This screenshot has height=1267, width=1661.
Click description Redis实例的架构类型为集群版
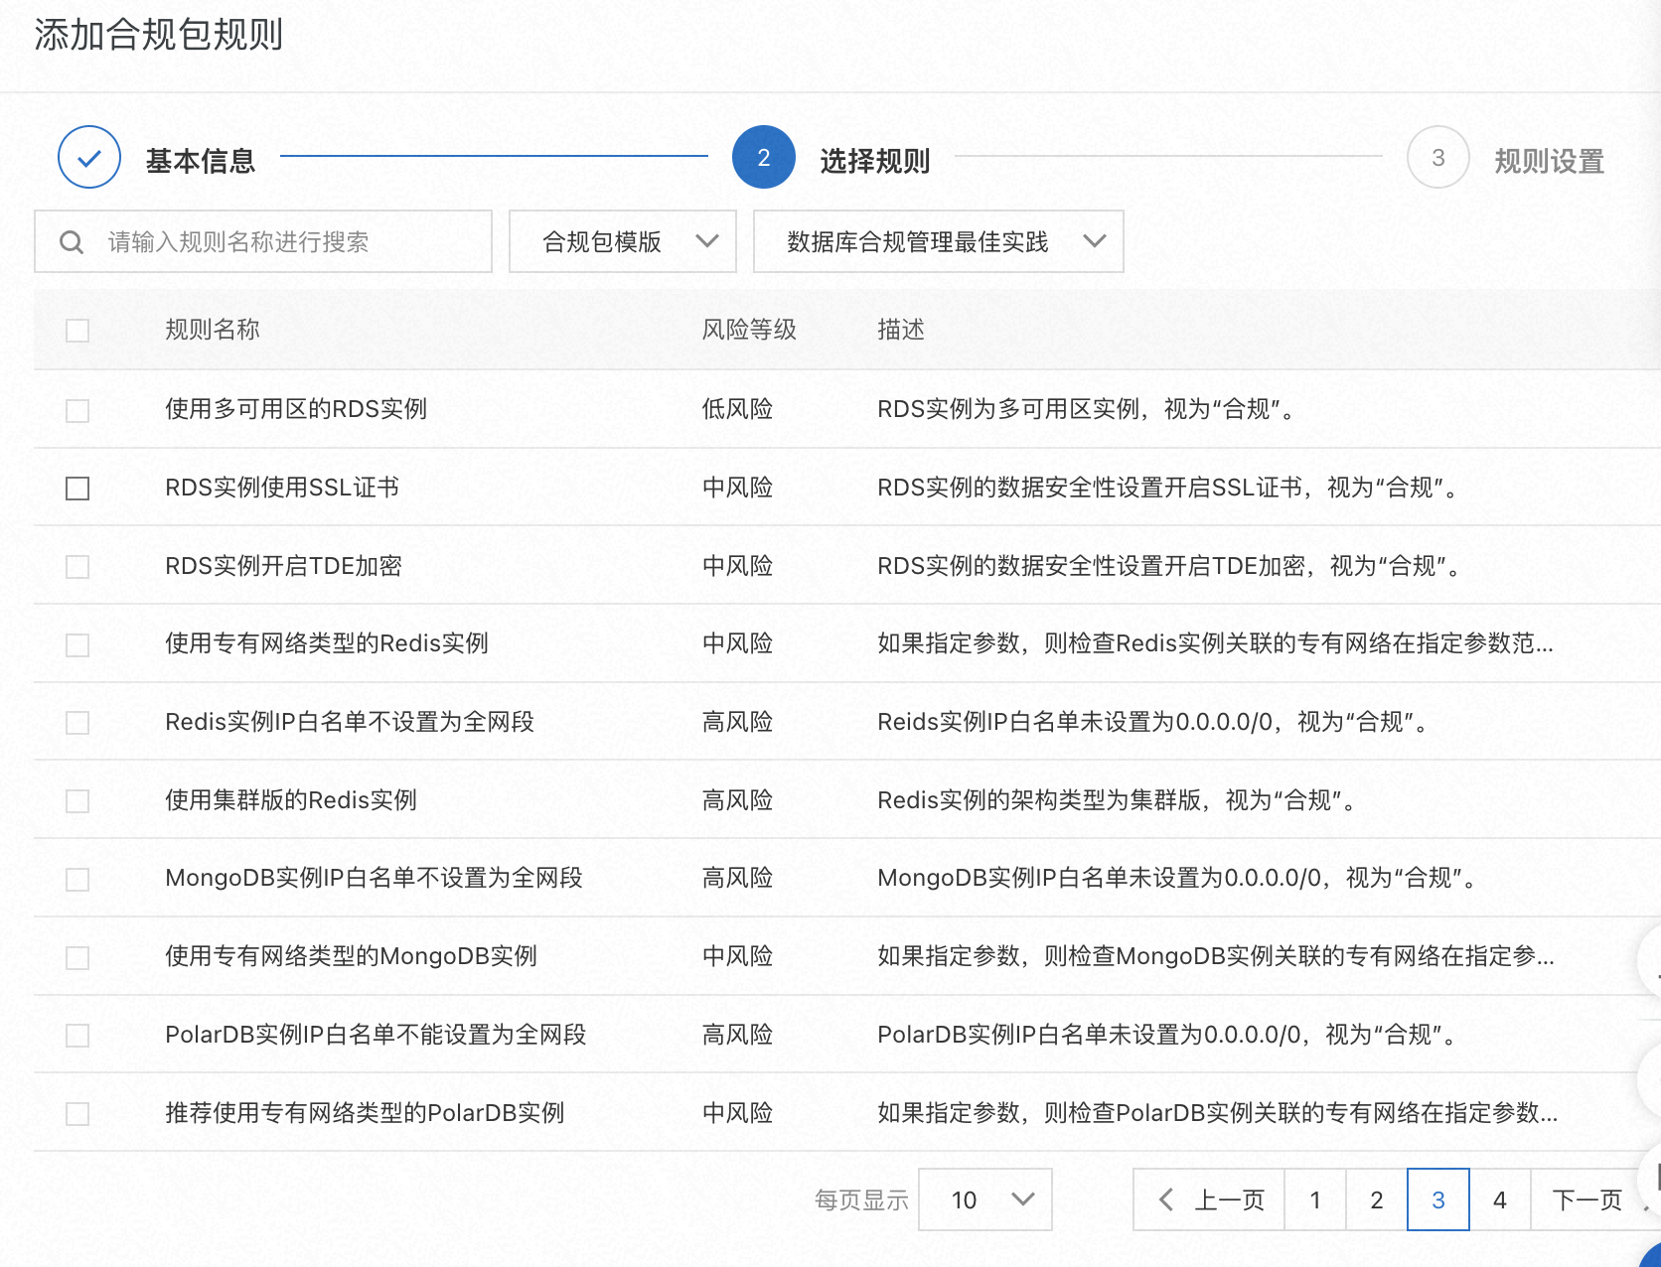[x=1117, y=800]
